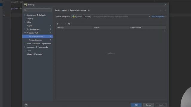Expand Languages & Frameworks section
This screenshot has height=107, width=191.
[25, 47]
